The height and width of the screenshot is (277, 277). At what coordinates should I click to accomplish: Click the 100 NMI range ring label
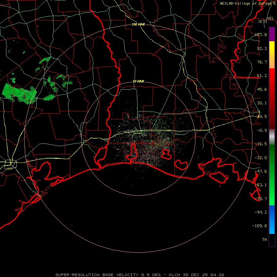pos(138,24)
